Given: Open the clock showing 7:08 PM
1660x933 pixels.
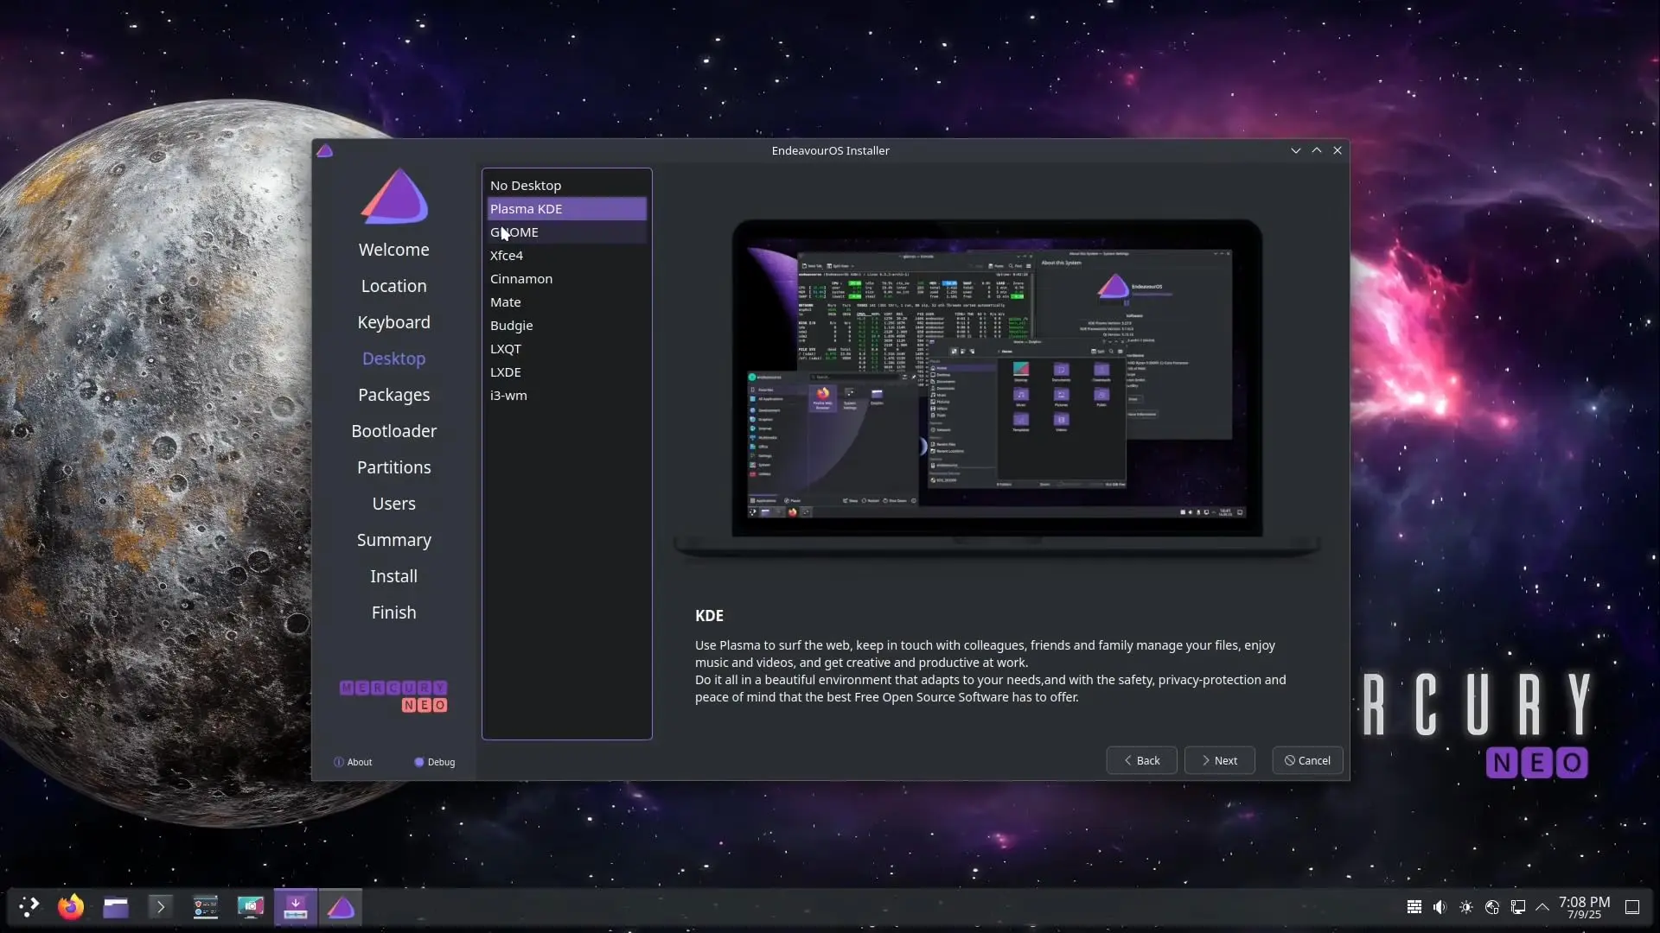Looking at the screenshot, I should point(1584,907).
